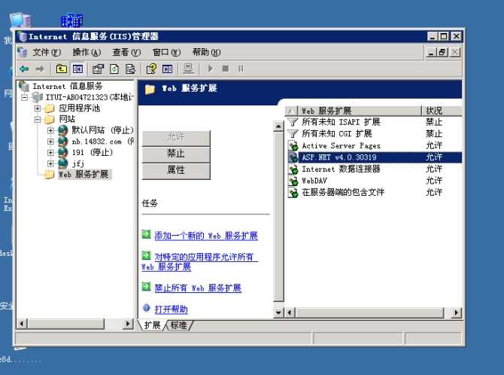Image resolution: width=504 pixels, height=375 pixels.
Task: Click the globe icon of 默认网站
Action: pyautogui.click(x=63, y=130)
